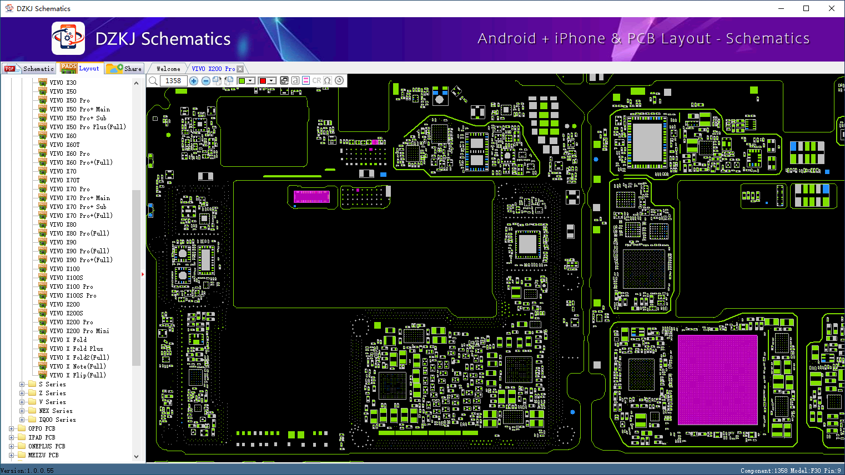
Task: Expand the Z Series folder
Action: pyautogui.click(x=22, y=393)
